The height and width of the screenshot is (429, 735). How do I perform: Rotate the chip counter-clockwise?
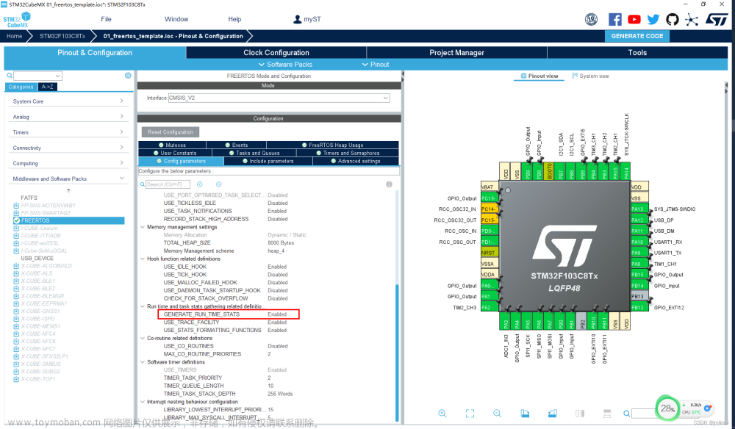click(553, 413)
